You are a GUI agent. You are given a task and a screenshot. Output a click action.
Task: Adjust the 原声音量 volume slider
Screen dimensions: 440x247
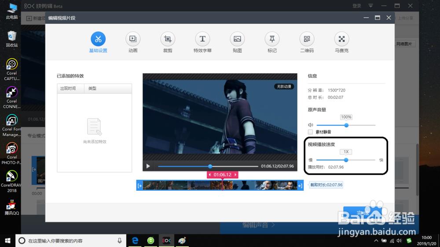346,125
